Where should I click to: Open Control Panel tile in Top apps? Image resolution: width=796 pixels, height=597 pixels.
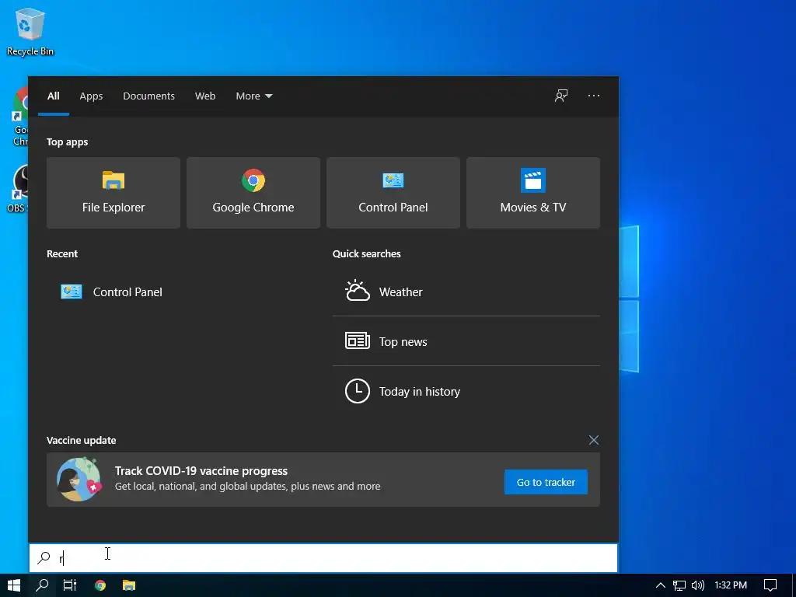point(393,193)
